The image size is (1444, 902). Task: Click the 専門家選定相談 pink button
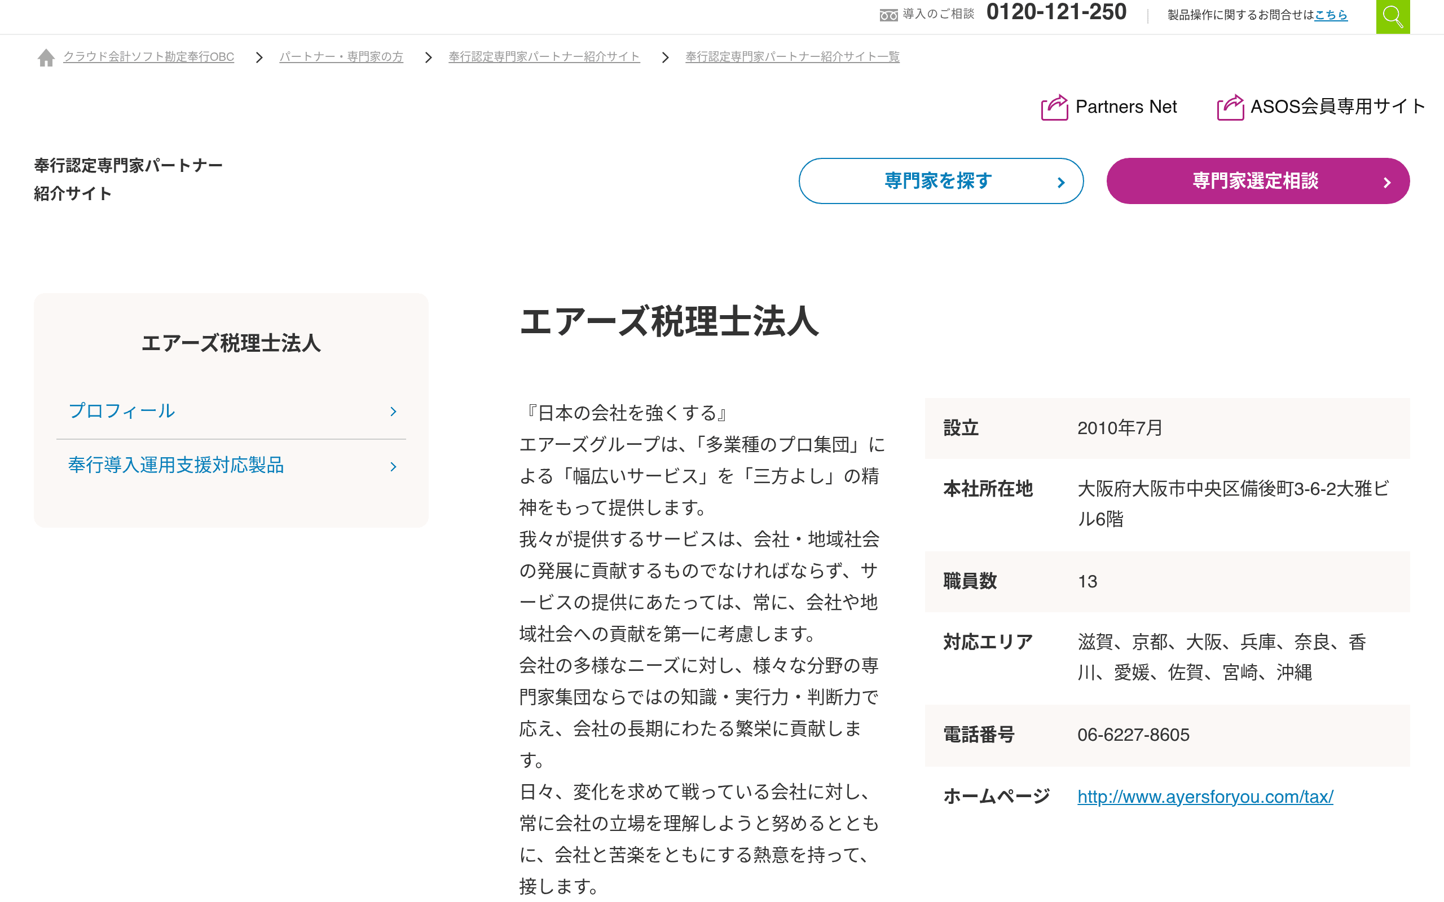point(1257,181)
